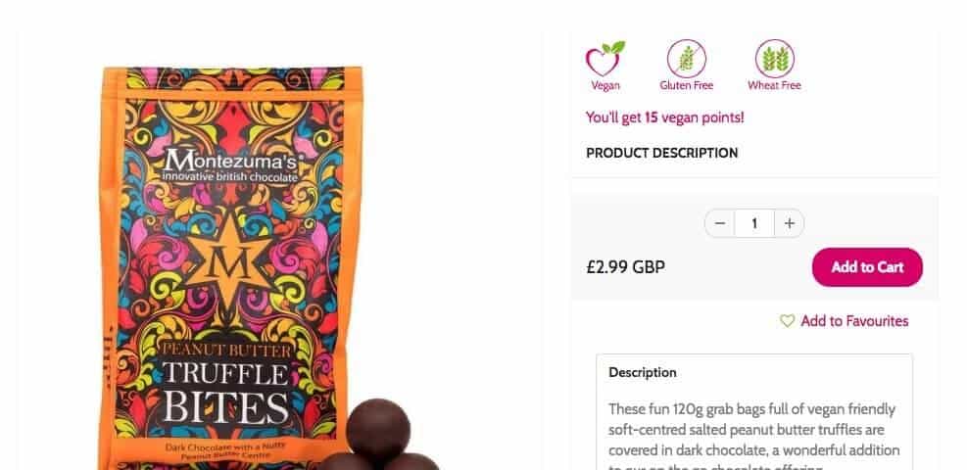Click the Montezuma's logo on the bag
Screen dimensions: 967x470
[x=230, y=166]
